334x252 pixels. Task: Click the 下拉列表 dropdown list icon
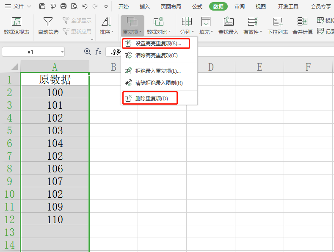[277, 25]
